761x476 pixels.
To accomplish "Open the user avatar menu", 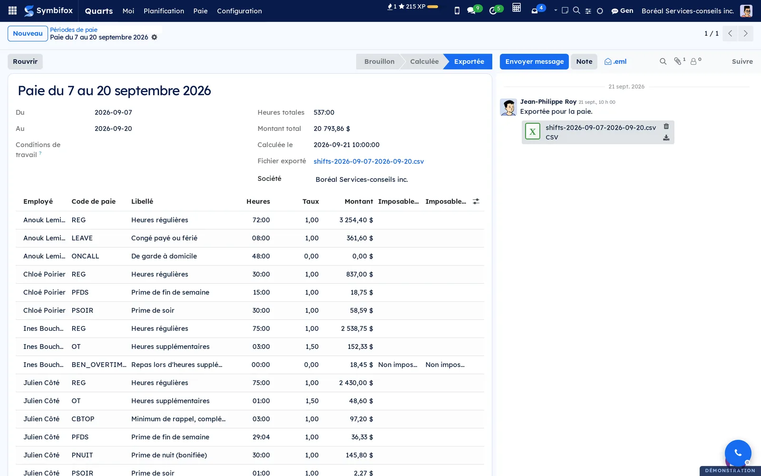I will click(x=746, y=10).
